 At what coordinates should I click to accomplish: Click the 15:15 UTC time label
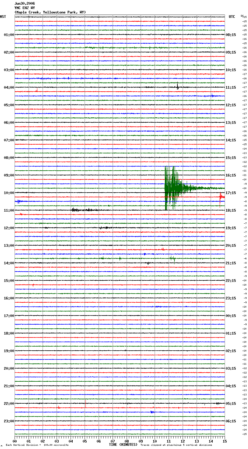tap(231, 158)
